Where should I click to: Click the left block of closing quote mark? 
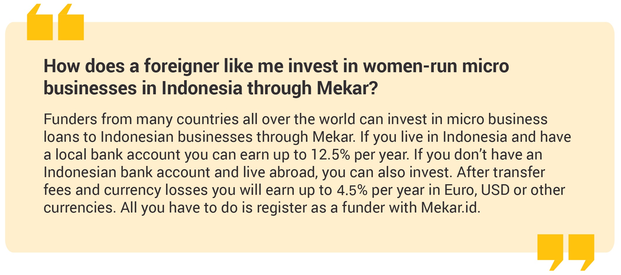[550, 252]
